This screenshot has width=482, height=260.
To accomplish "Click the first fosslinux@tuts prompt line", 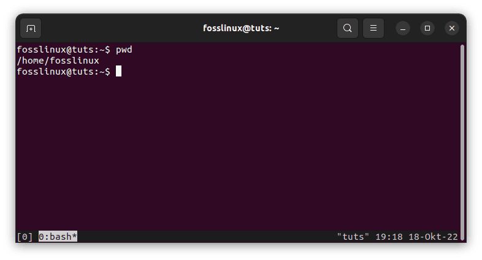I will (64, 49).
